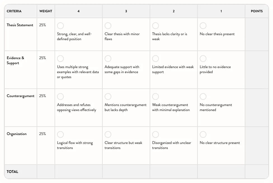Mark 'No clear thesis present' radio
The image size is (273, 183).
coord(203,26)
